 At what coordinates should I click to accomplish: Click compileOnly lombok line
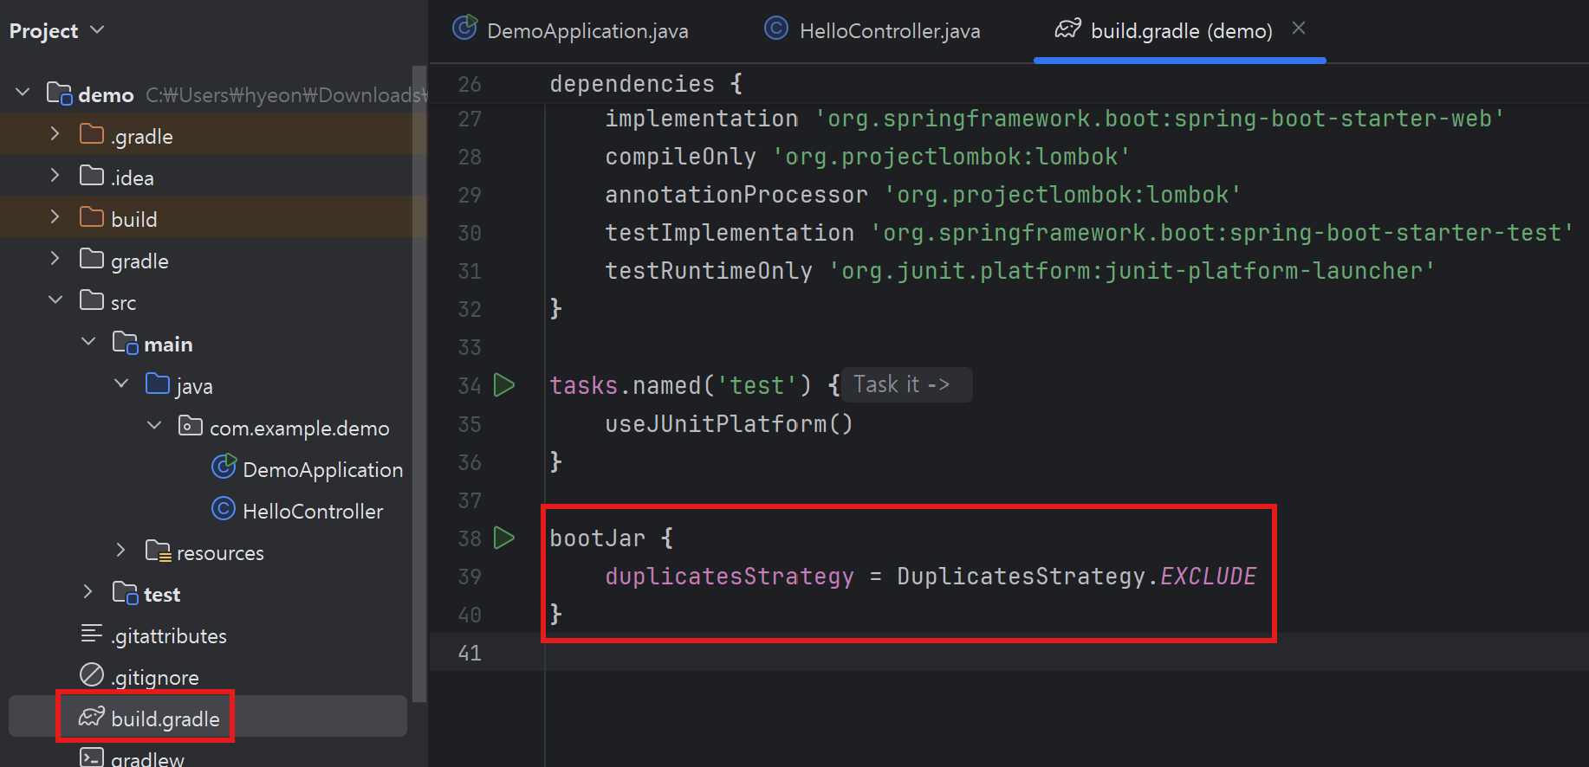(x=867, y=157)
